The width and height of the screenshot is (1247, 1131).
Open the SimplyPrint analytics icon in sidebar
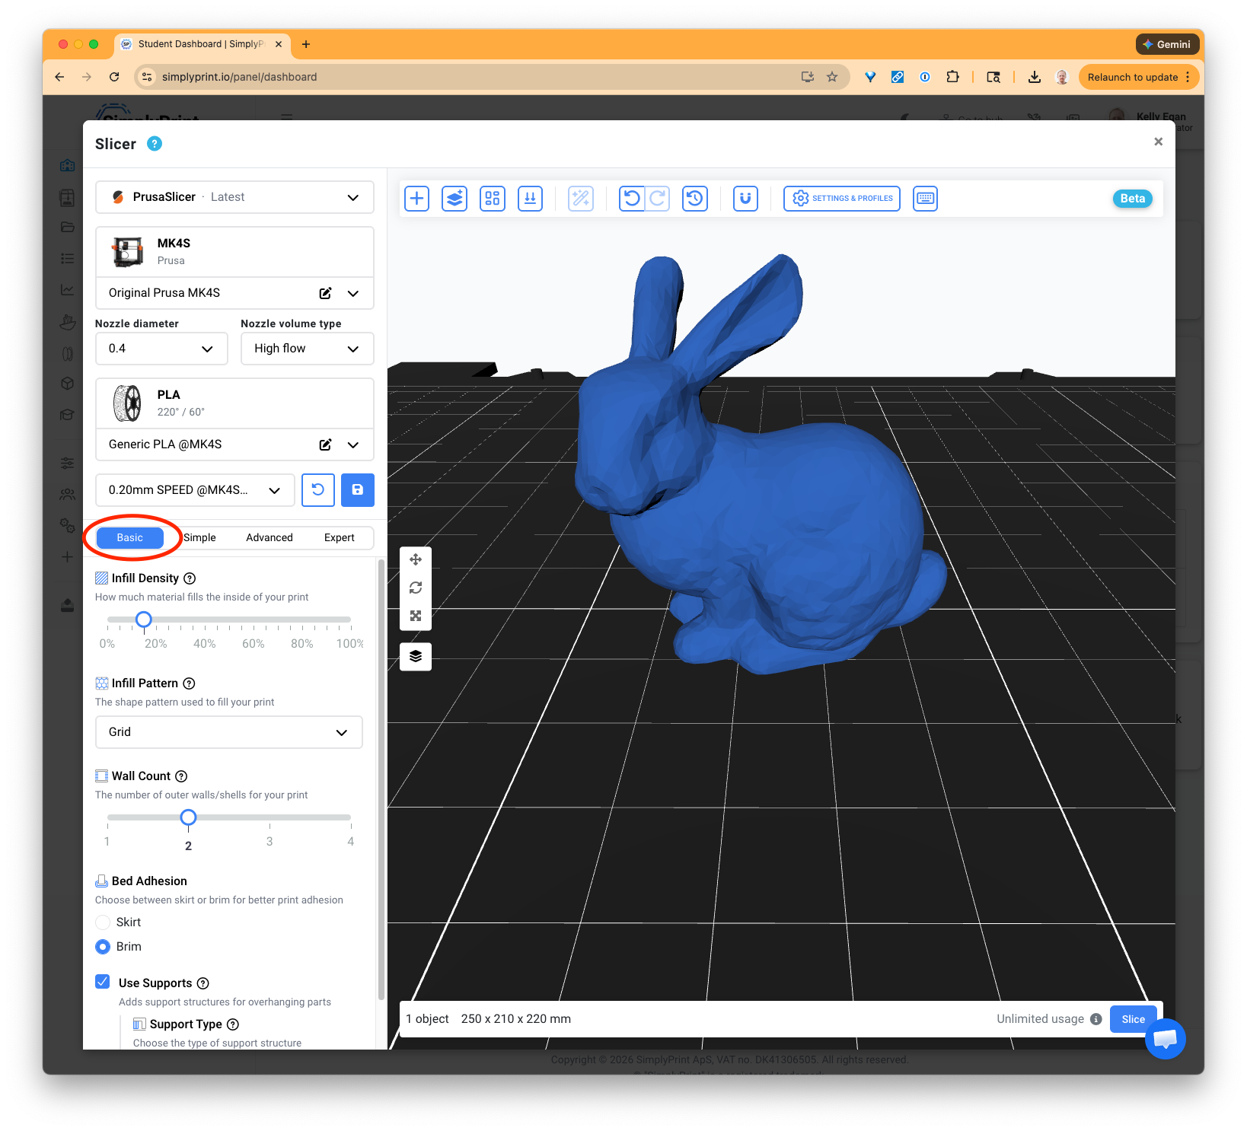coord(67,289)
